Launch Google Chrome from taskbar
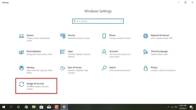Viewport: 196px width, 110px height. (26, 107)
